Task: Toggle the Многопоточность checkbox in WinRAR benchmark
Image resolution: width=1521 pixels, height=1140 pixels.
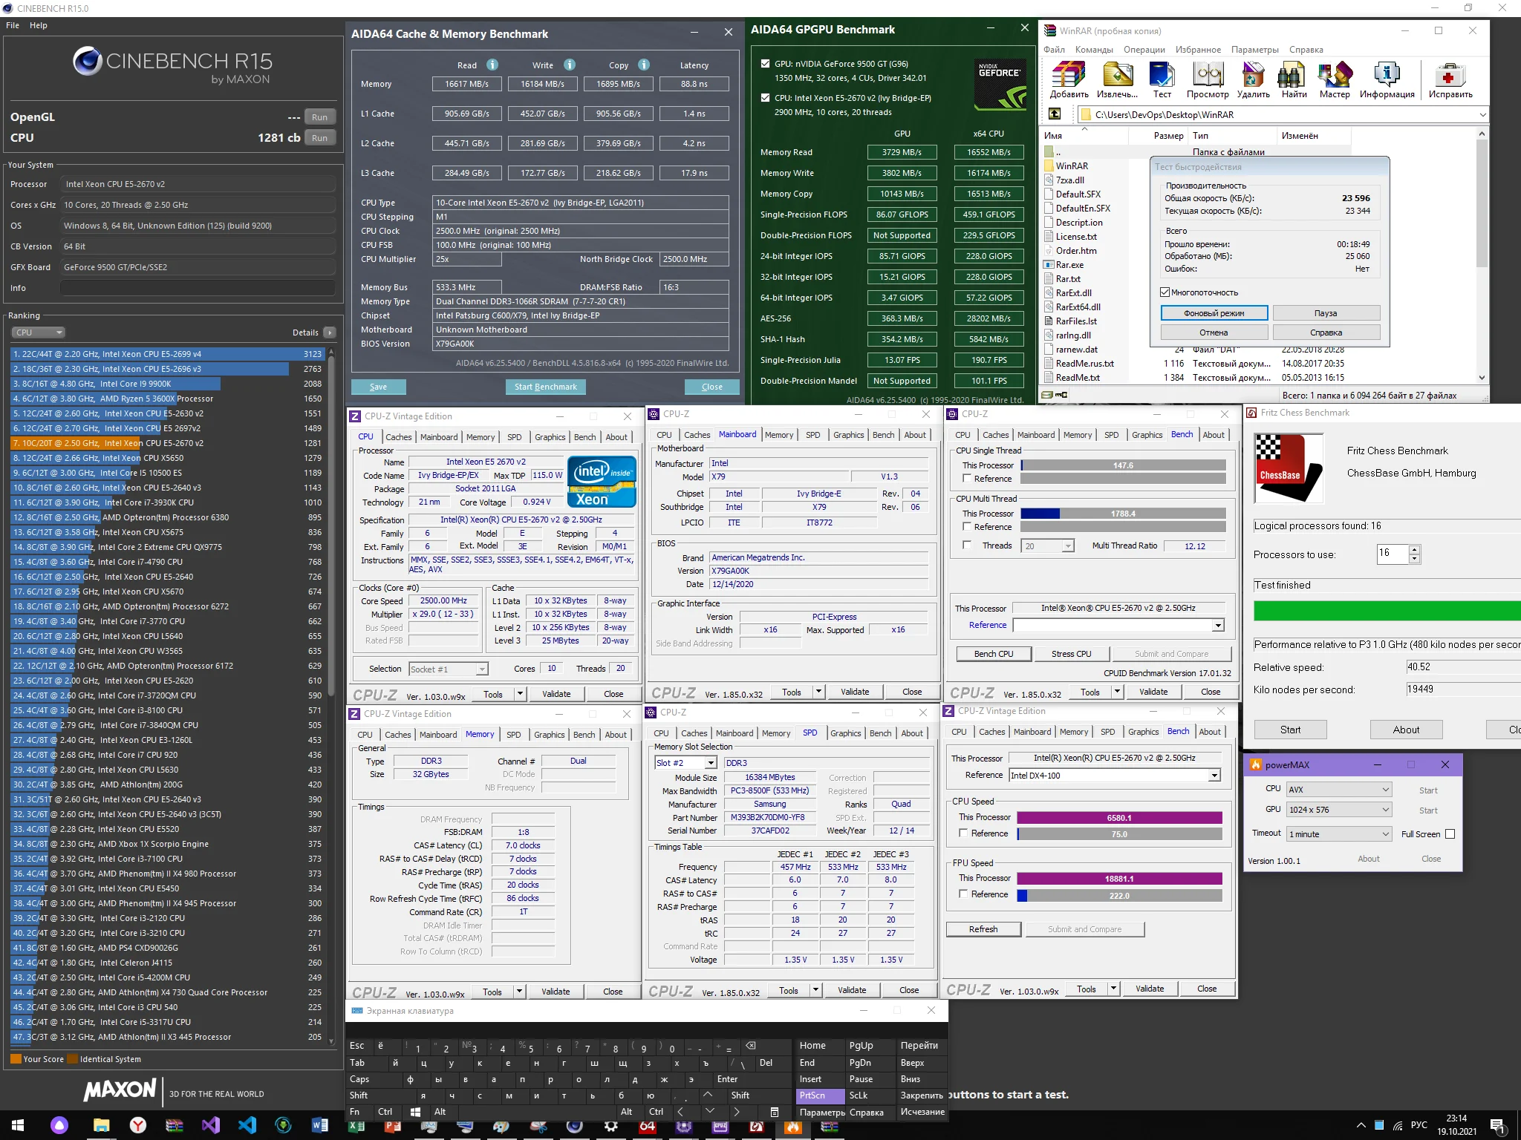Action: 1165,292
